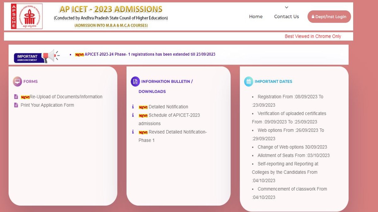Open Schedule of APICET-2023 admissions link
The image size is (378, 212).
click(174, 115)
